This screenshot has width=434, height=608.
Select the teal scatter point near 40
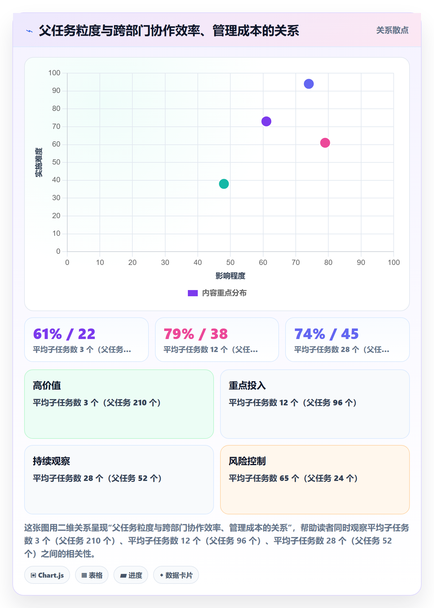(224, 184)
